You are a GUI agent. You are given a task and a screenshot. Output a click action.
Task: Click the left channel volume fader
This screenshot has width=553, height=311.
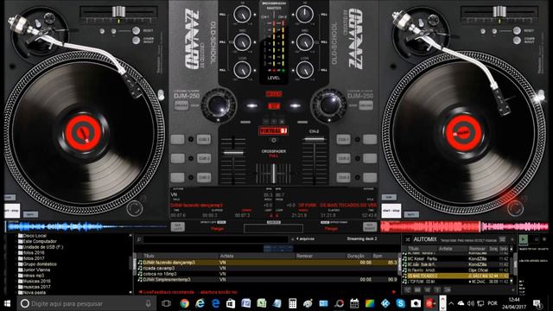coord(233,153)
